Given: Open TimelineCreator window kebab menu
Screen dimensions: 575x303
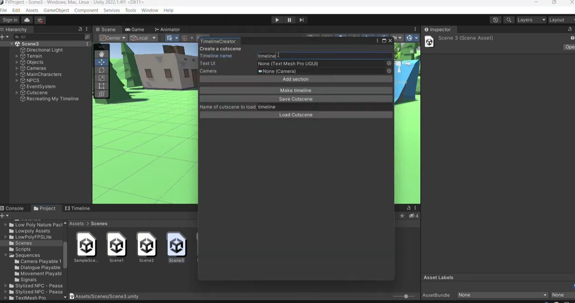Looking at the screenshot, I should point(377,41).
